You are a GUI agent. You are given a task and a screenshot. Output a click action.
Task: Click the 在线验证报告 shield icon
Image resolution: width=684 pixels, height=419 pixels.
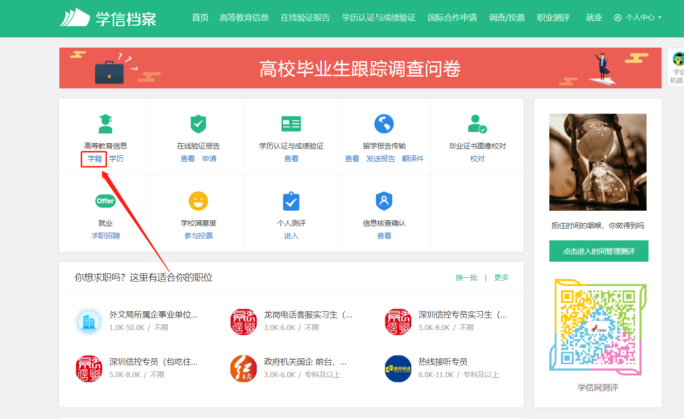[198, 124]
